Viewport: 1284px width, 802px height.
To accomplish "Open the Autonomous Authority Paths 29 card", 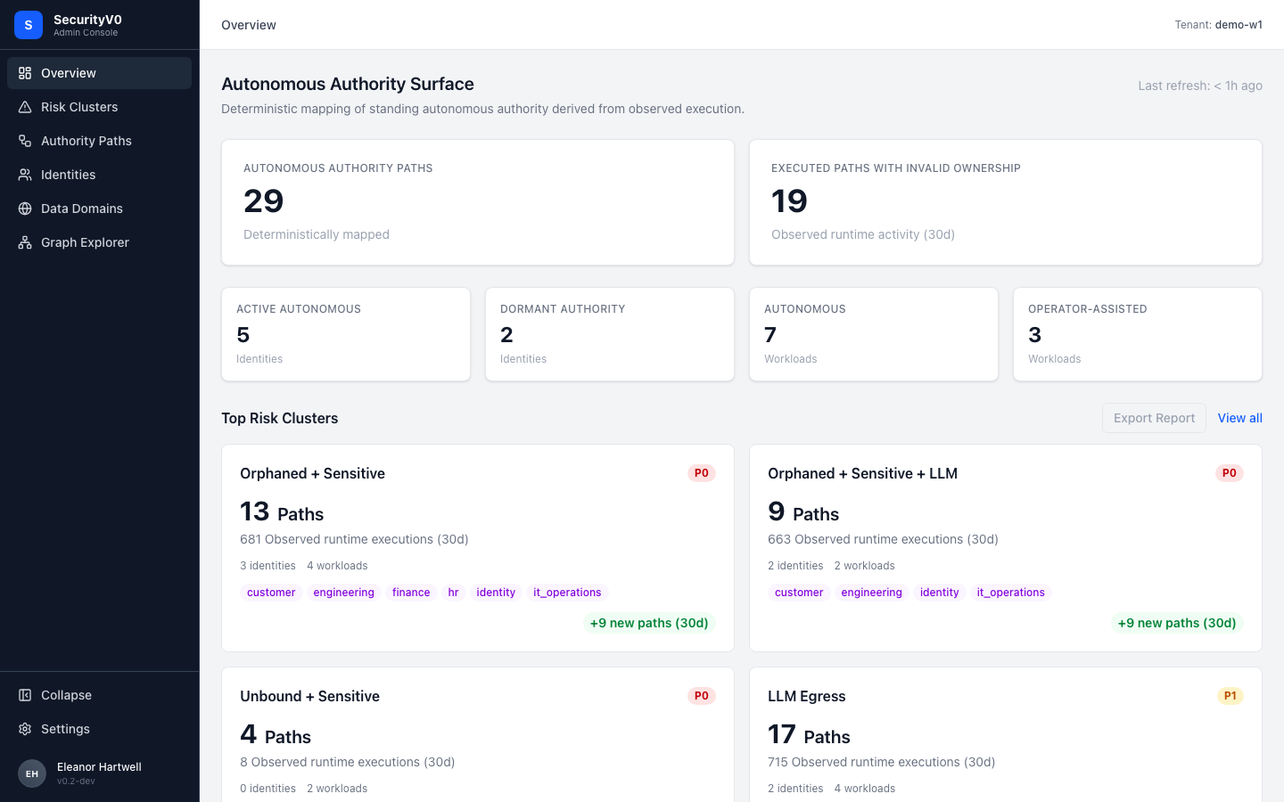I will tap(478, 202).
